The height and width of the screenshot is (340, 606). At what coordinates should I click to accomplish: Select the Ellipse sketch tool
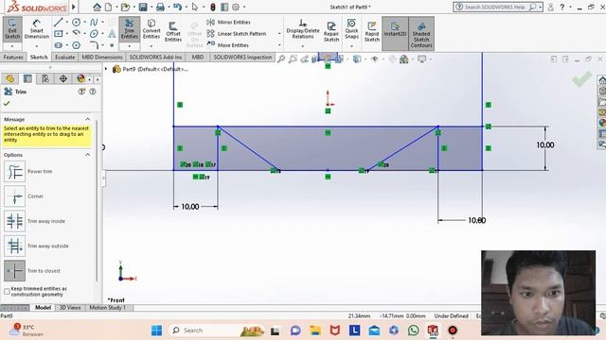click(94, 34)
